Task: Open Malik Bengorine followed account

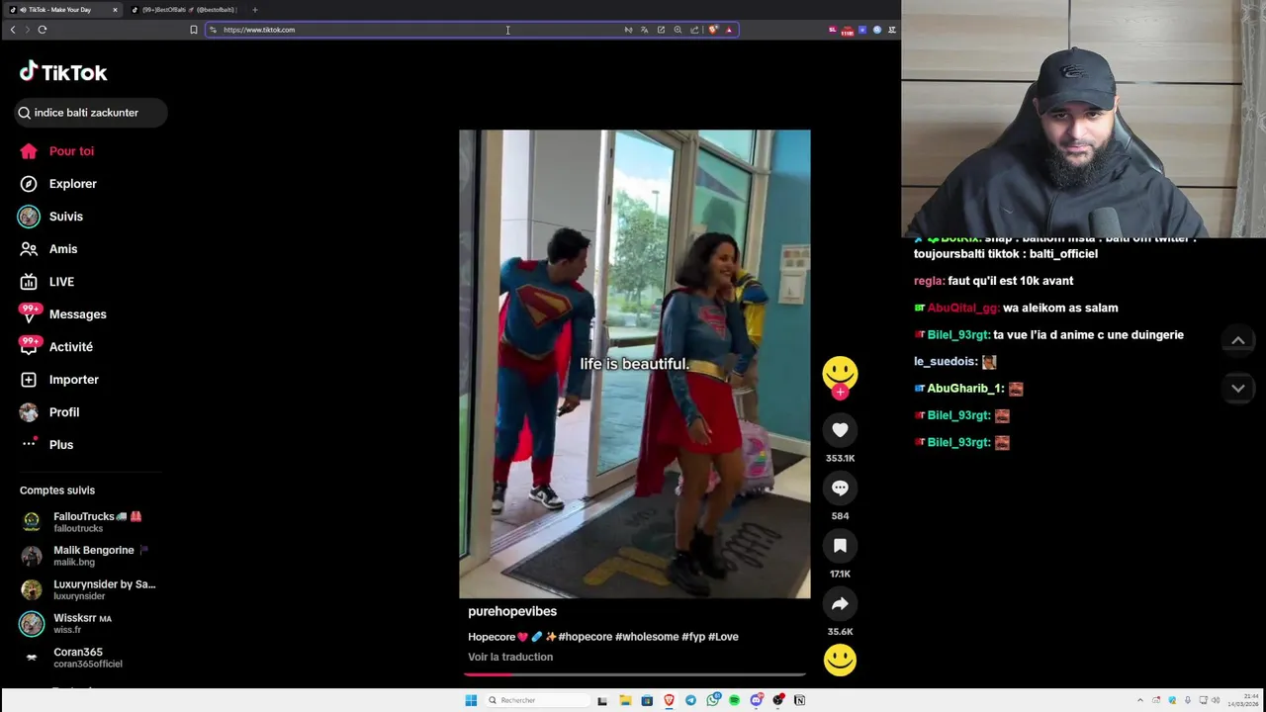Action: point(85,556)
